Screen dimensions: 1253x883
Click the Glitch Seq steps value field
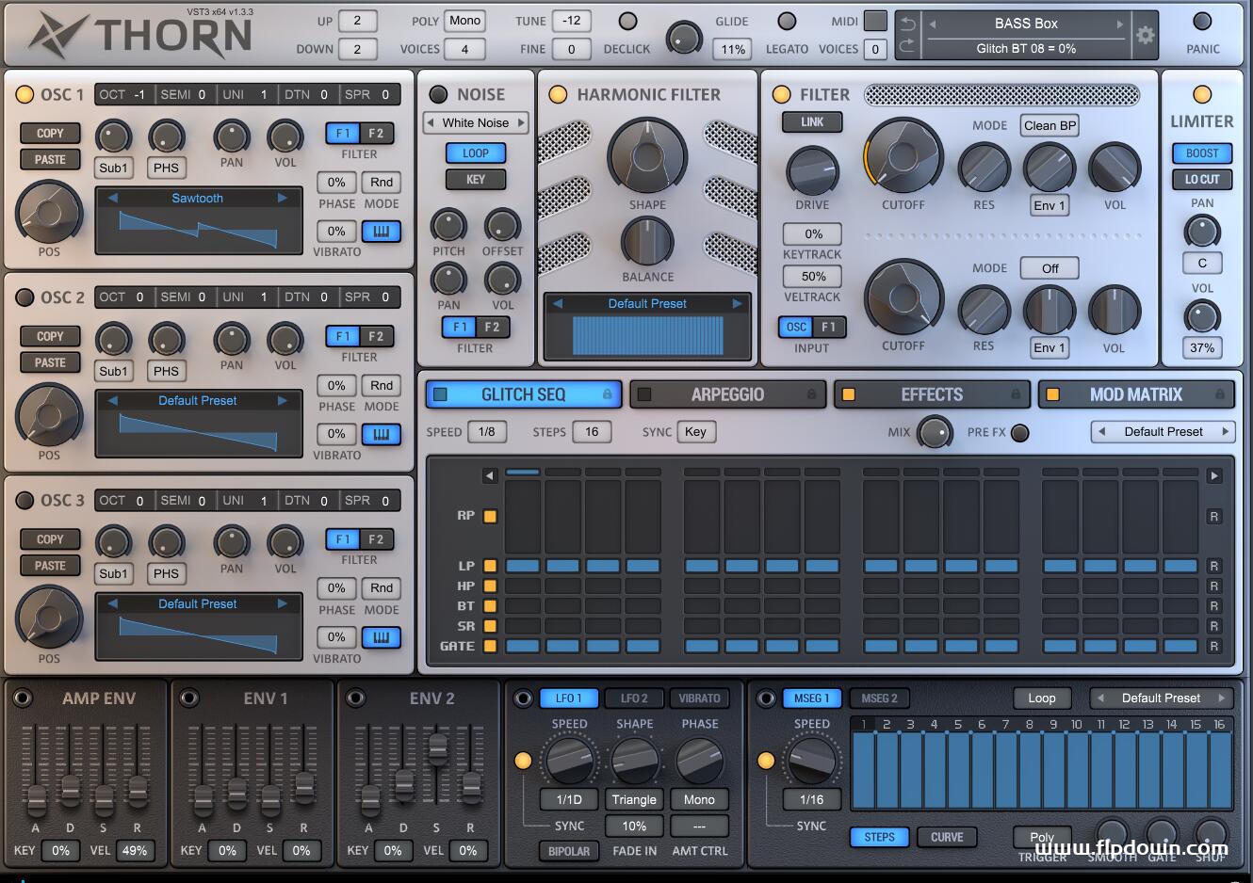click(x=592, y=432)
